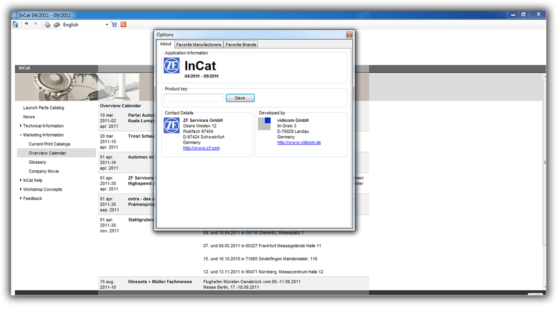Open the www.vidicom.de link
This screenshot has height=309, width=560.
(299, 142)
